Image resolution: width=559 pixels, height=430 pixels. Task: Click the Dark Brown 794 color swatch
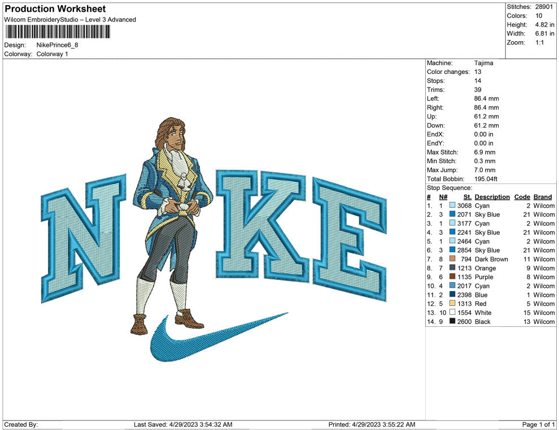tap(452, 259)
